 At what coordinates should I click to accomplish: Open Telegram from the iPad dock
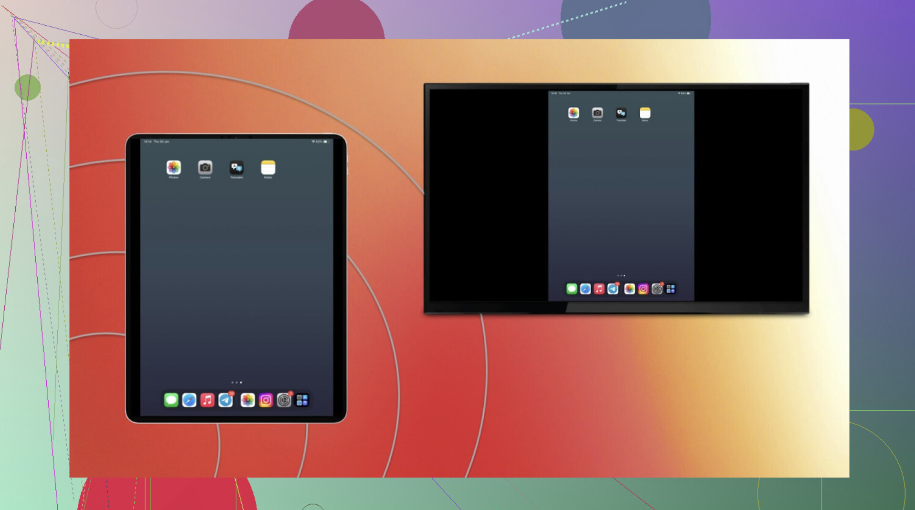(x=226, y=400)
